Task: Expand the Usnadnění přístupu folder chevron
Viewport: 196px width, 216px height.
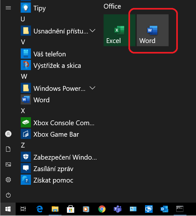Action: click(92, 31)
